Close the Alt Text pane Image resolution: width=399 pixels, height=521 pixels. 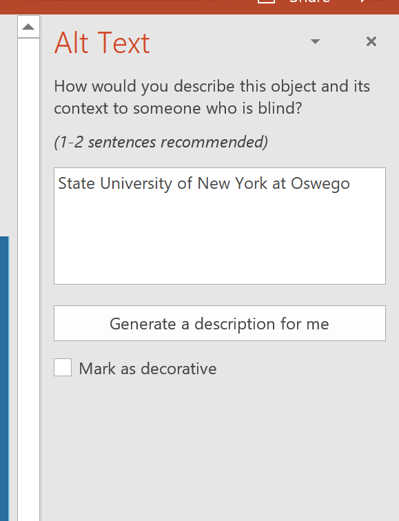click(371, 41)
